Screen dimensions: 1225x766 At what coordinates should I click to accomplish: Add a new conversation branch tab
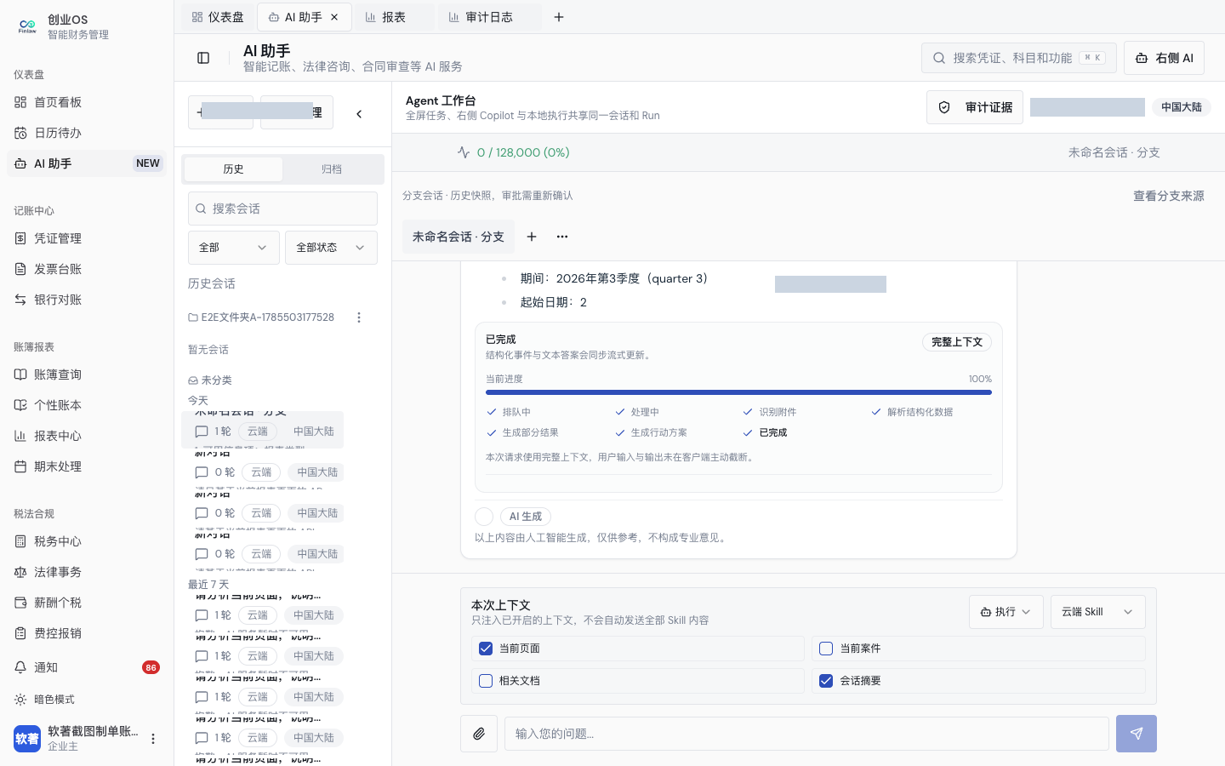tap(532, 237)
